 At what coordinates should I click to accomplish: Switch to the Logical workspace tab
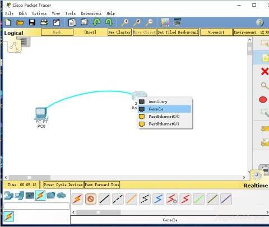(x=13, y=33)
